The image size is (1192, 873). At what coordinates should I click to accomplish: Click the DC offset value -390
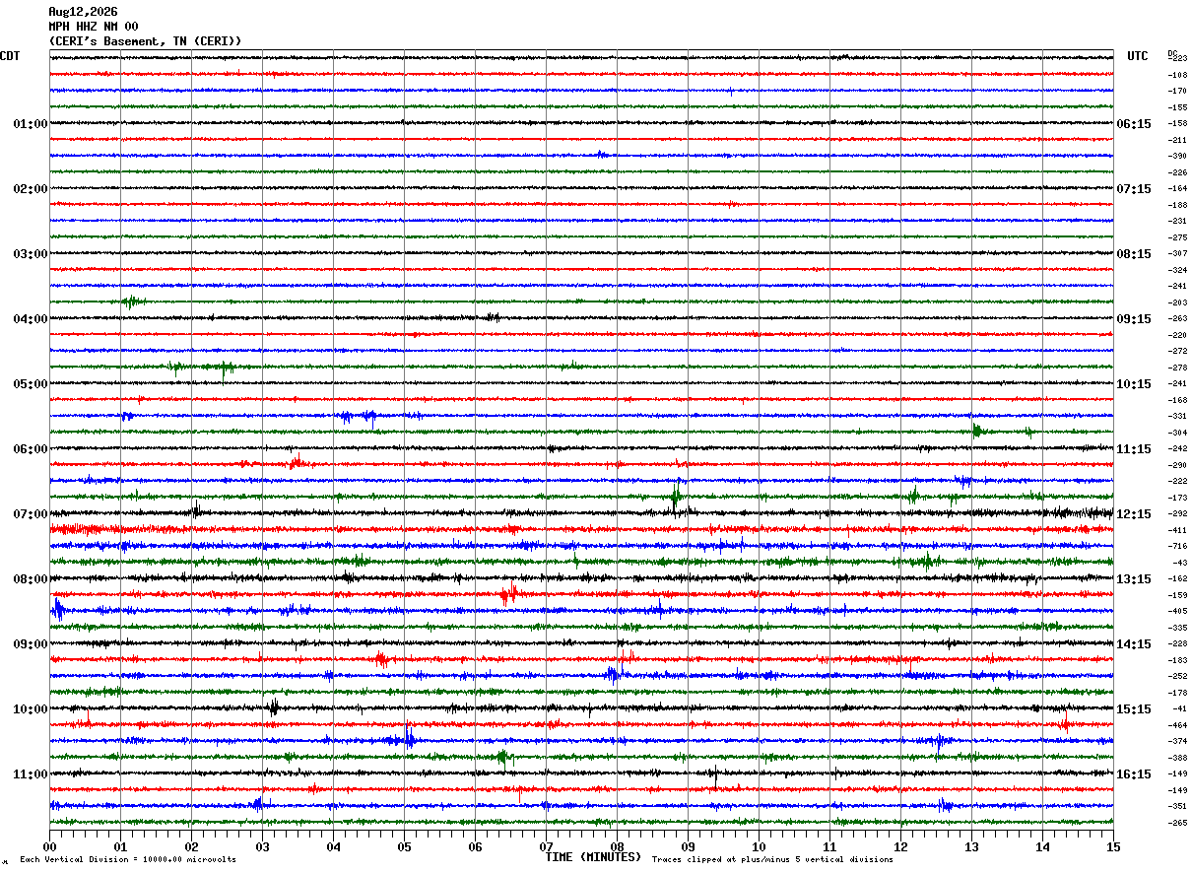1177,157
